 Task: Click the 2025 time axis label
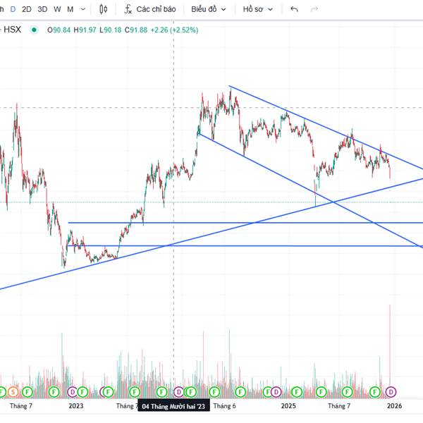click(288, 406)
